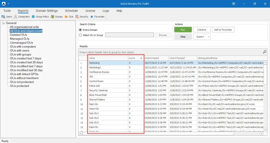
Task: Select 'OUs with linked GPOs' report
Action: pos(24,74)
